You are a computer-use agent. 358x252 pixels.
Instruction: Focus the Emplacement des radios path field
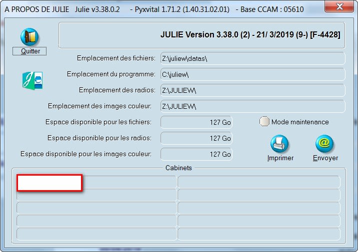252,90
